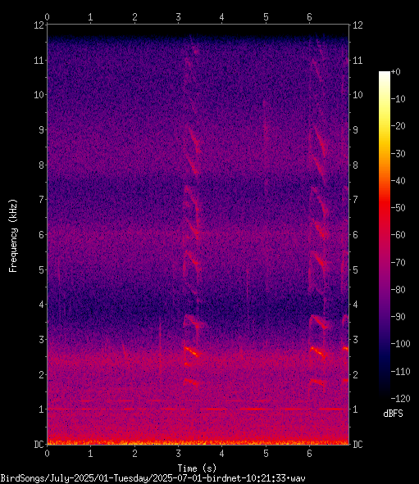
Task: Click the 1 second tick on bottom axis
Action: (90, 454)
